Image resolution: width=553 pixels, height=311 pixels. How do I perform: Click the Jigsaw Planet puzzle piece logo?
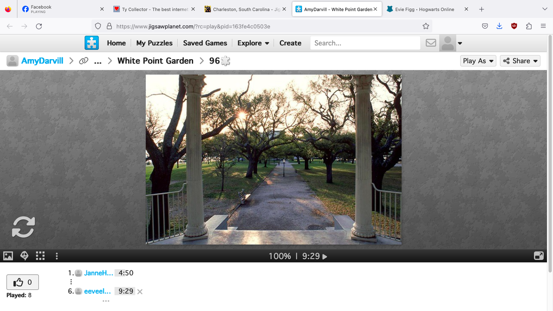coord(91,43)
